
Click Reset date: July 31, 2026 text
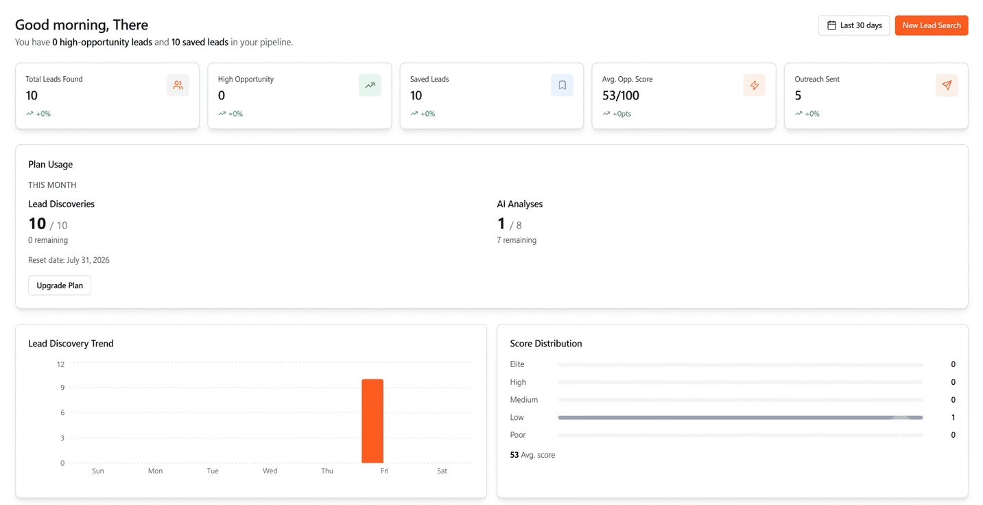click(x=69, y=260)
